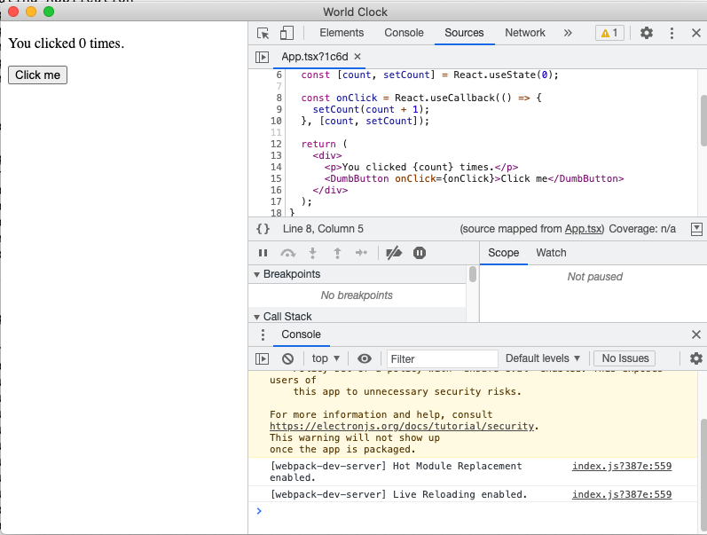Switch to the Watch tab
The image size is (707, 535).
[551, 253]
